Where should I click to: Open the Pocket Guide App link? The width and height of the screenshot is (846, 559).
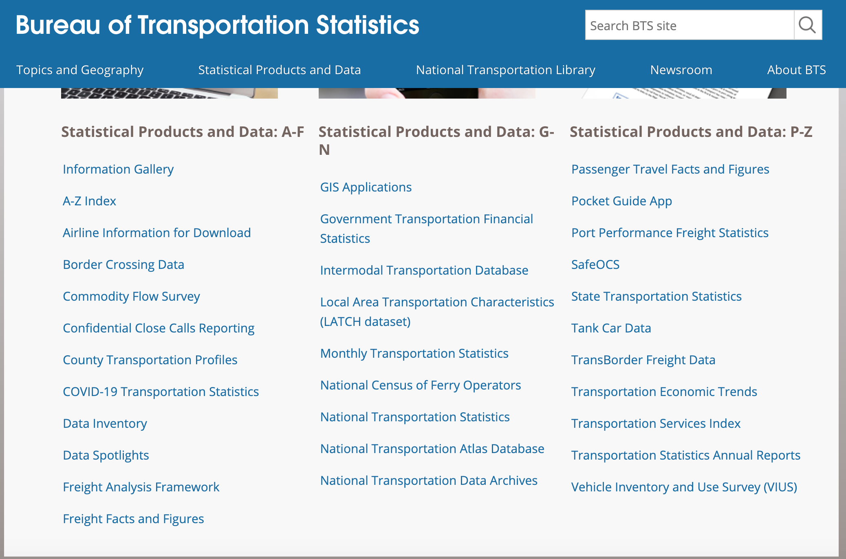coord(621,201)
